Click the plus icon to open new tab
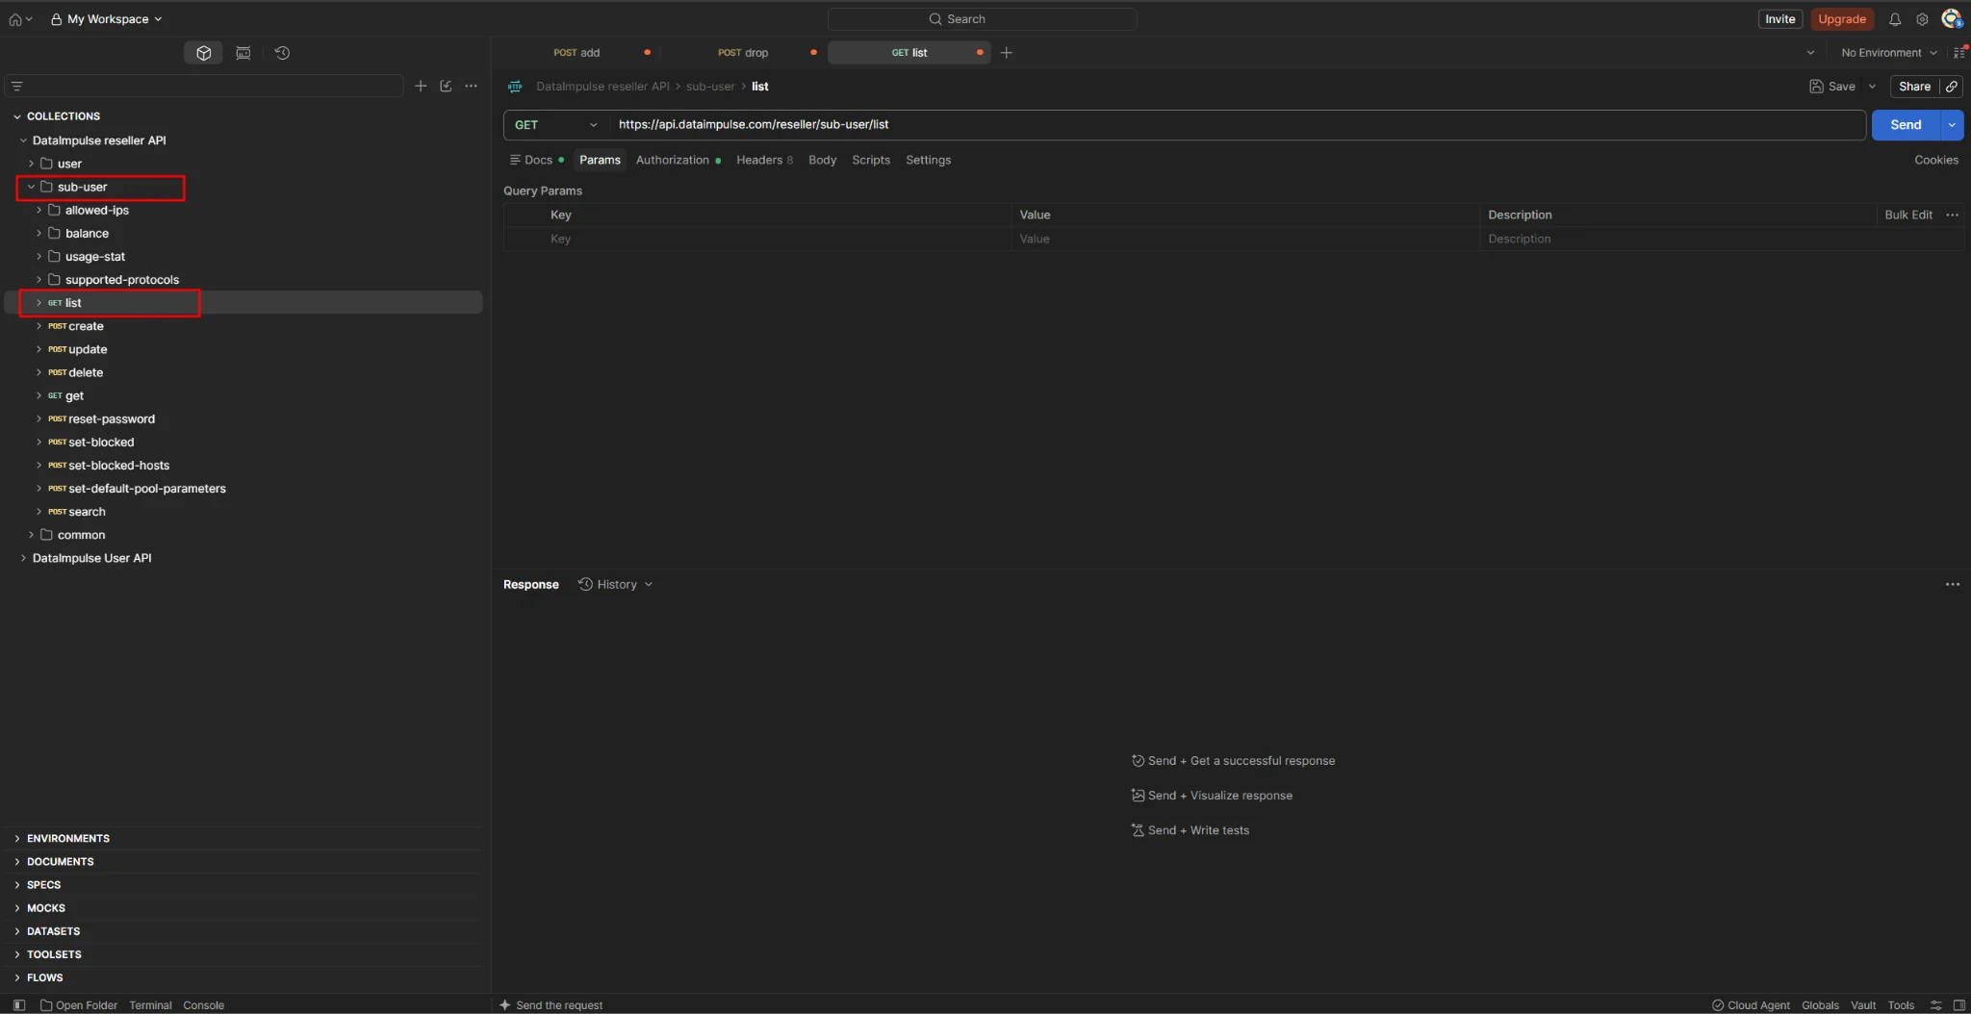1971x1014 pixels. click(1007, 53)
